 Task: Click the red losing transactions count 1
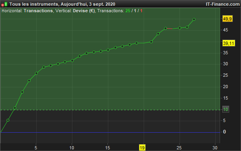coord(141,11)
